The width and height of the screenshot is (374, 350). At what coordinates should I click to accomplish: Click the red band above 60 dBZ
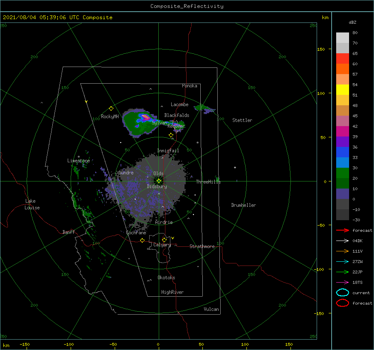pyautogui.click(x=342, y=59)
